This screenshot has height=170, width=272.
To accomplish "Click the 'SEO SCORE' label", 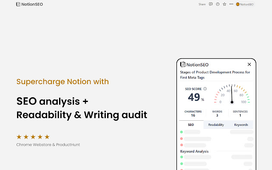I will pyautogui.click(x=193, y=89).
